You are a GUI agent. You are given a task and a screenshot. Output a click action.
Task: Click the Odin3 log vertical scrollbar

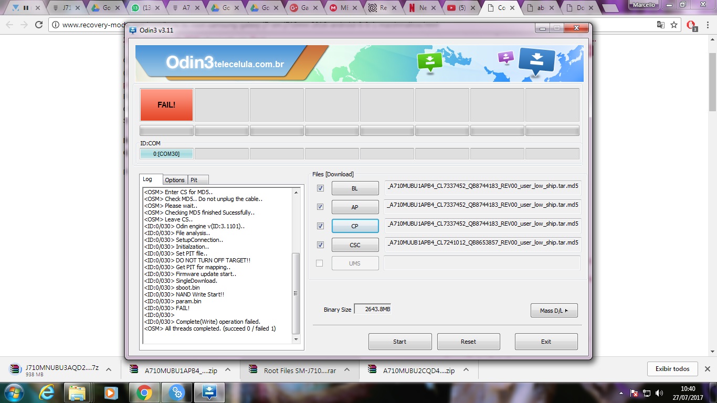296,266
